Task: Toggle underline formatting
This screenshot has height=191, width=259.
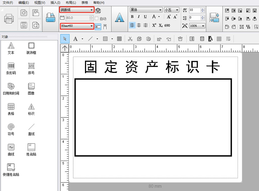Action: click(145, 17)
